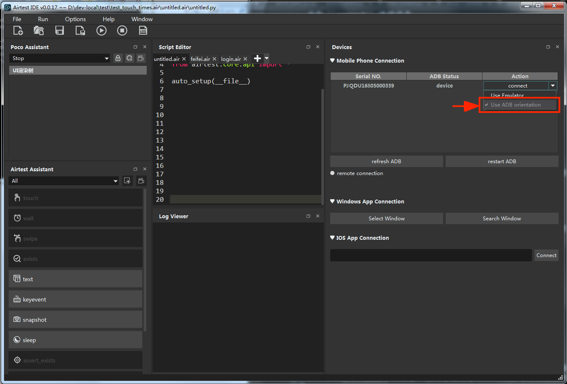
Task: Collapse IOS App Connection section
Action: [x=332, y=238]
